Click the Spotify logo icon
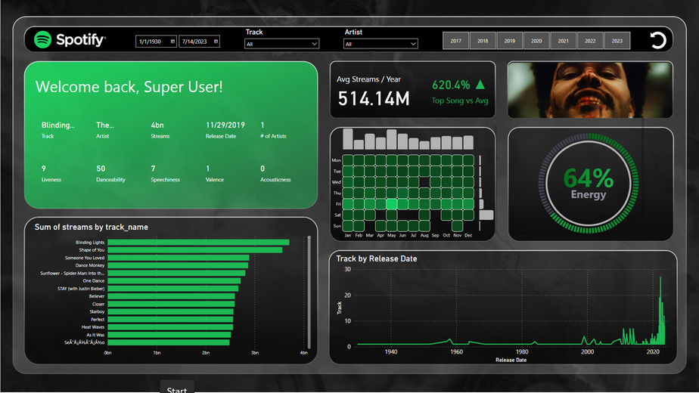 (43, 39)
